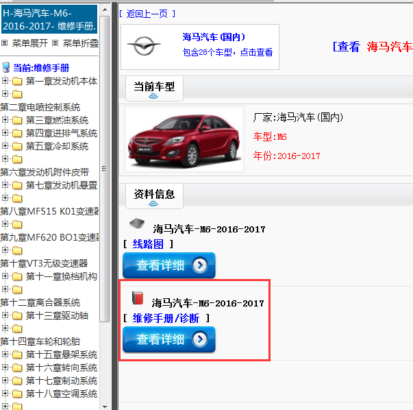Click folder icon of 第十五章悬架系统
The height and width of the screenshot is (410, 413).
[17, 354]
